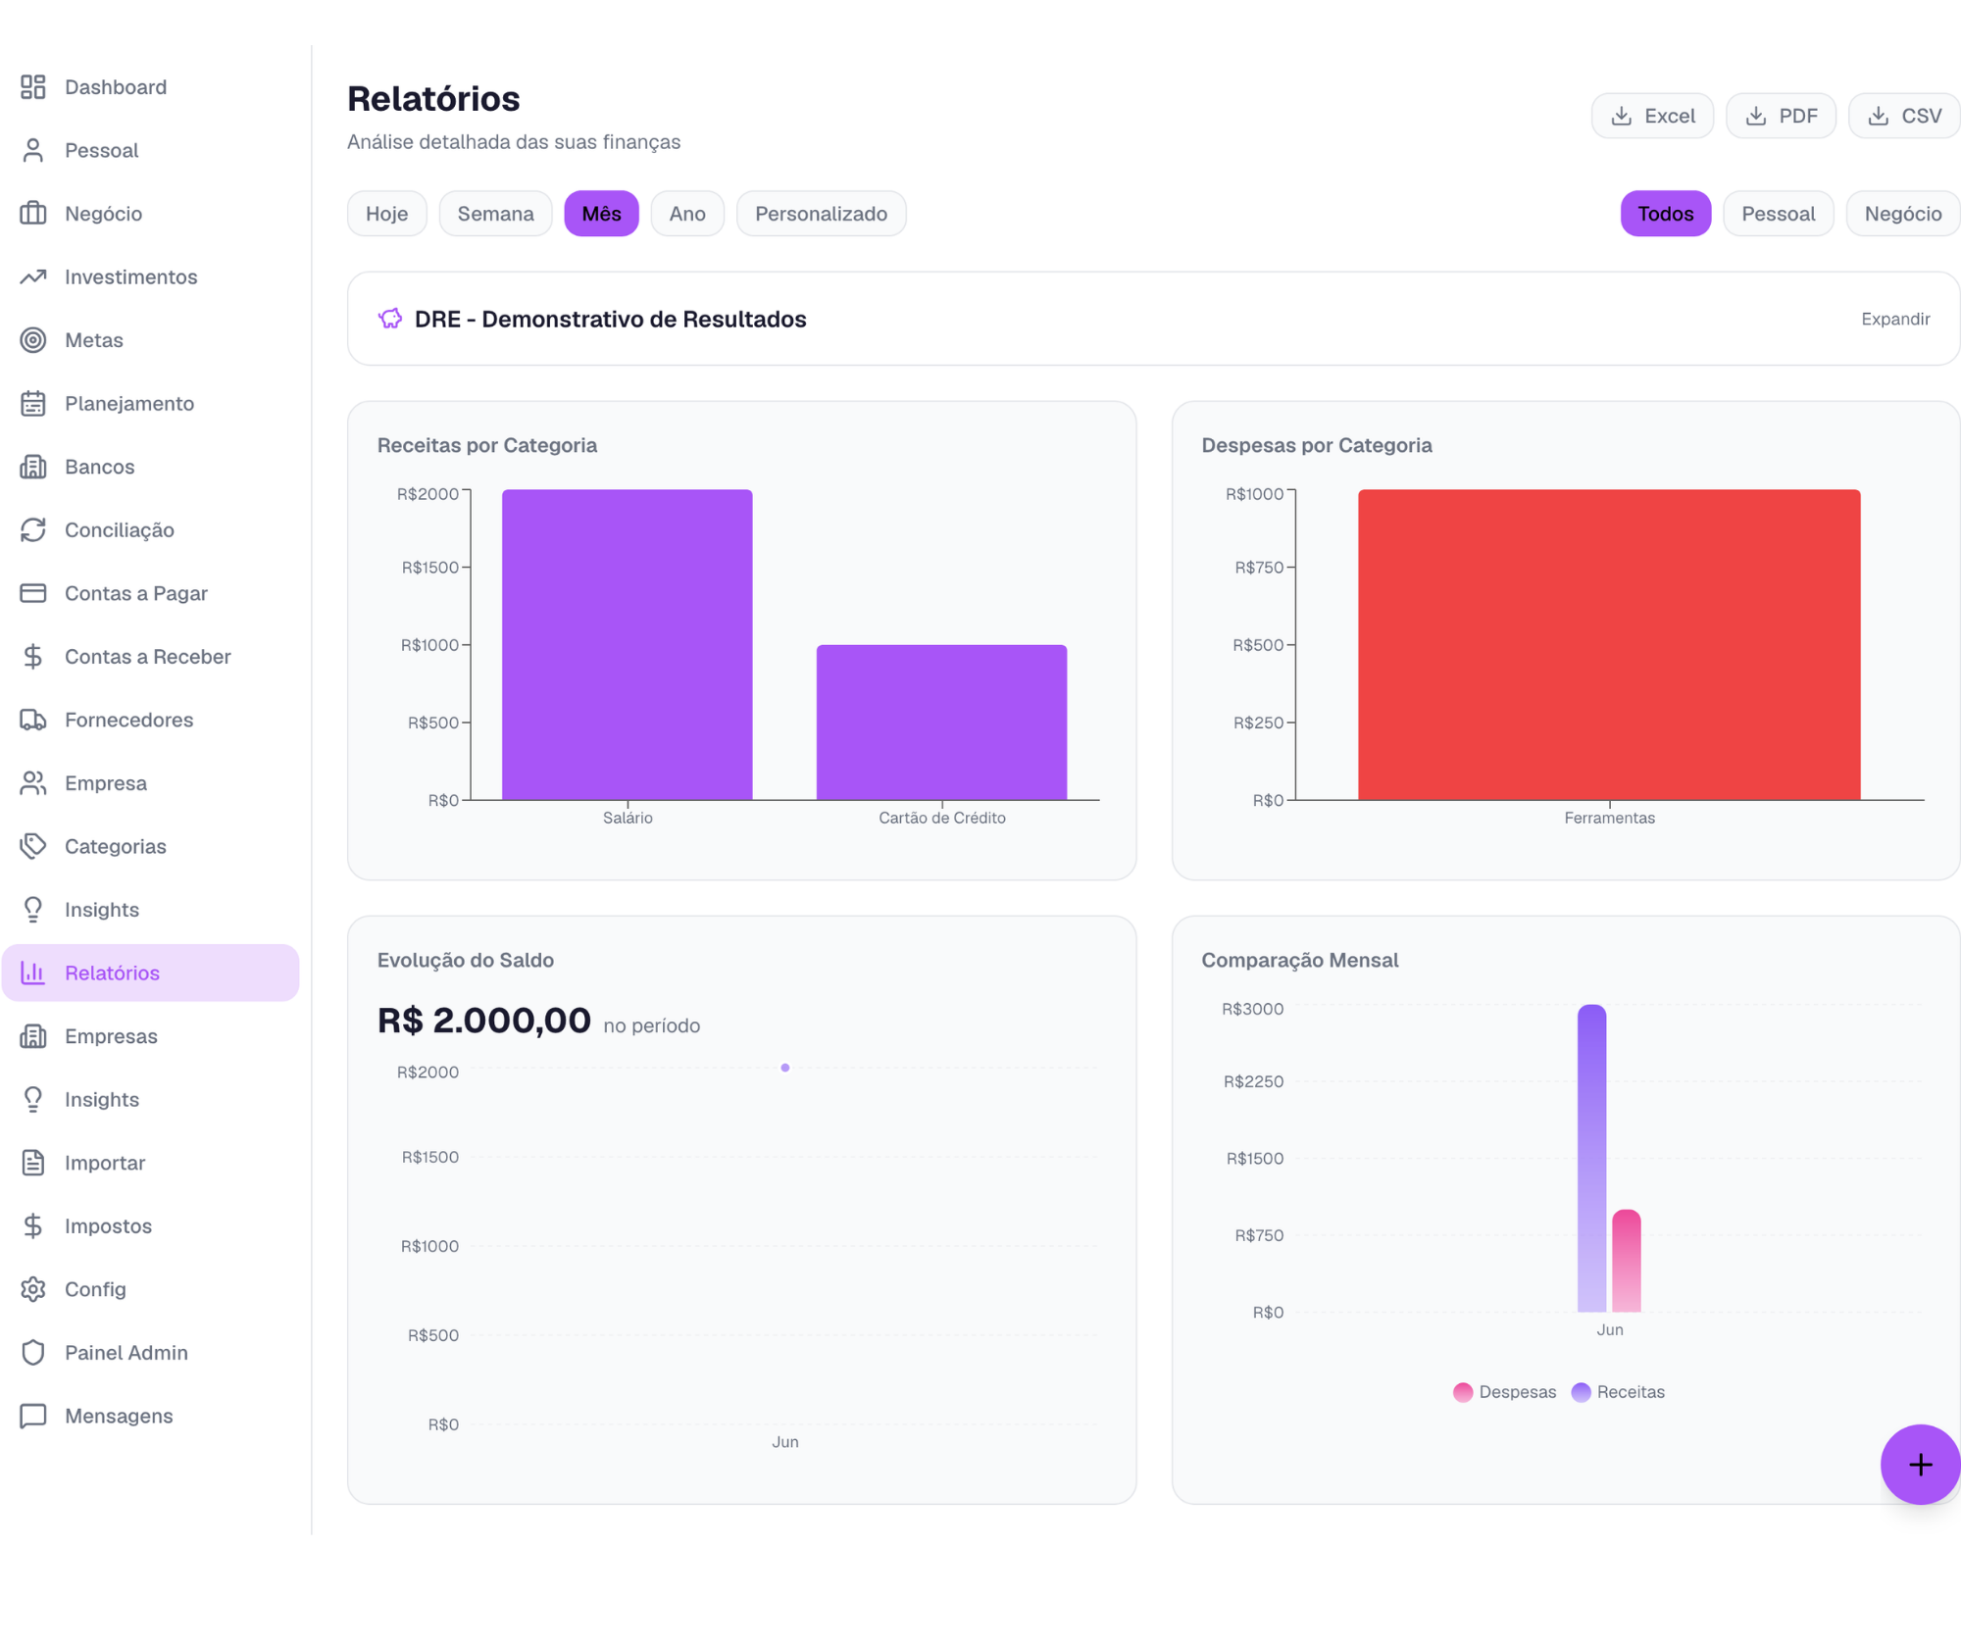The image size is (1961, 1647).
Task: Click the Mensagens chat bubble icon
Action: pos(33,1416)
